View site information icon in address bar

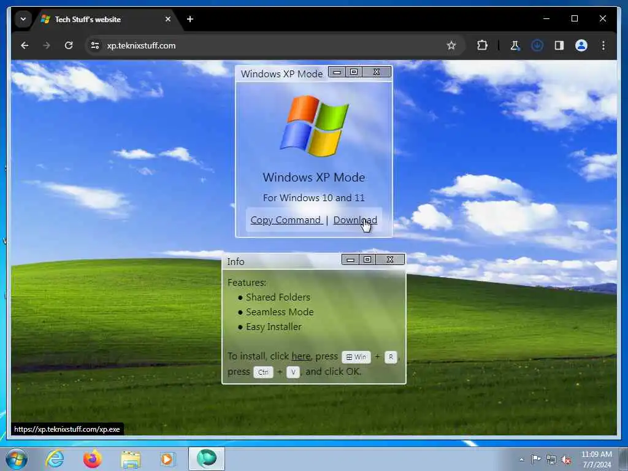click(x=95, y=45)
